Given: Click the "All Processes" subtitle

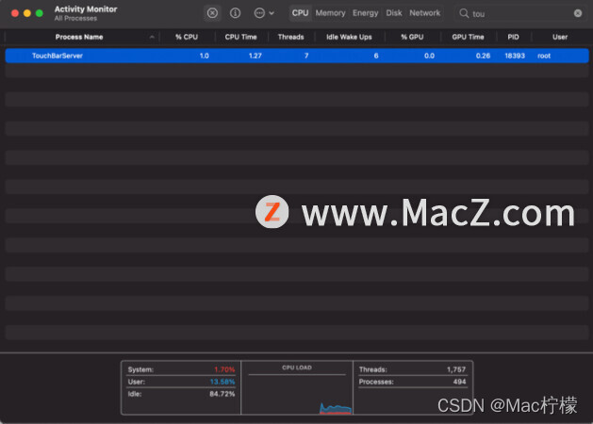Looking at the screenshot, I should click(x=75, y=18).
